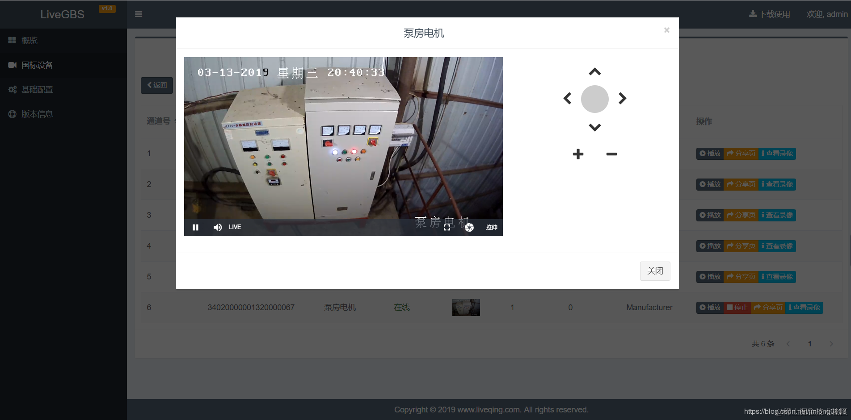851x420 pixels.
Task: Mute the video volume speaker icon
Action: 218,227
